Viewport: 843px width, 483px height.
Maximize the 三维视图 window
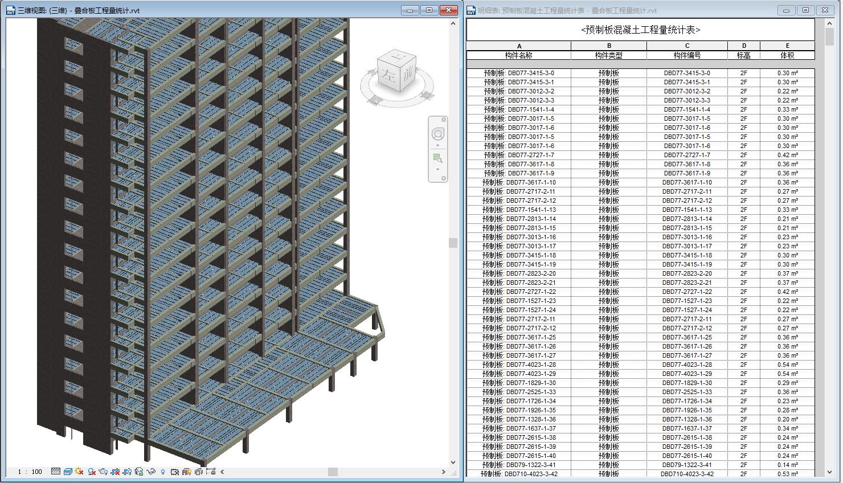click(429, 10)
